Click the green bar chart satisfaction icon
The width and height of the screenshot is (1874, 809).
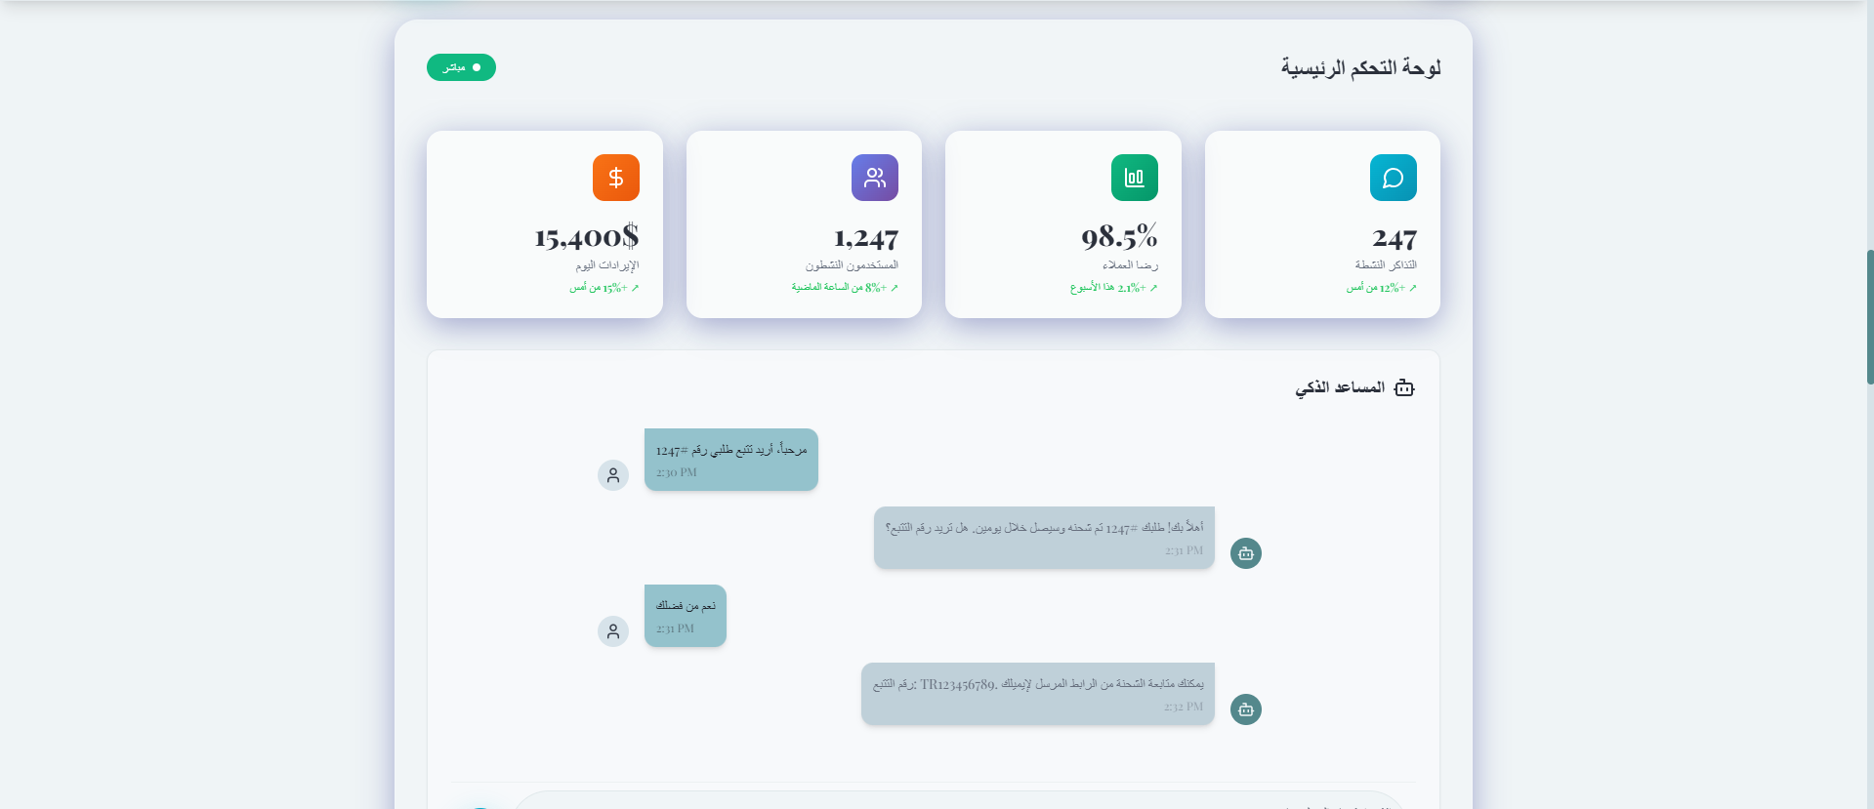pyautogui.click(x=1134, y=178)
